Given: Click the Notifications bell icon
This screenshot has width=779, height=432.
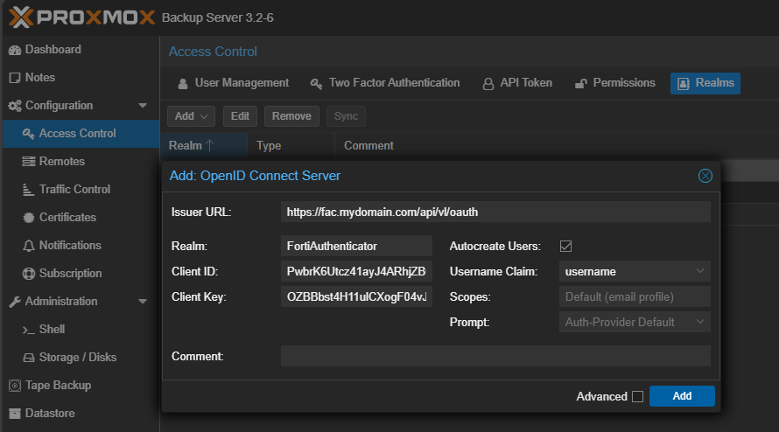Looking at the screenshot, I should (x=29, y=246).
